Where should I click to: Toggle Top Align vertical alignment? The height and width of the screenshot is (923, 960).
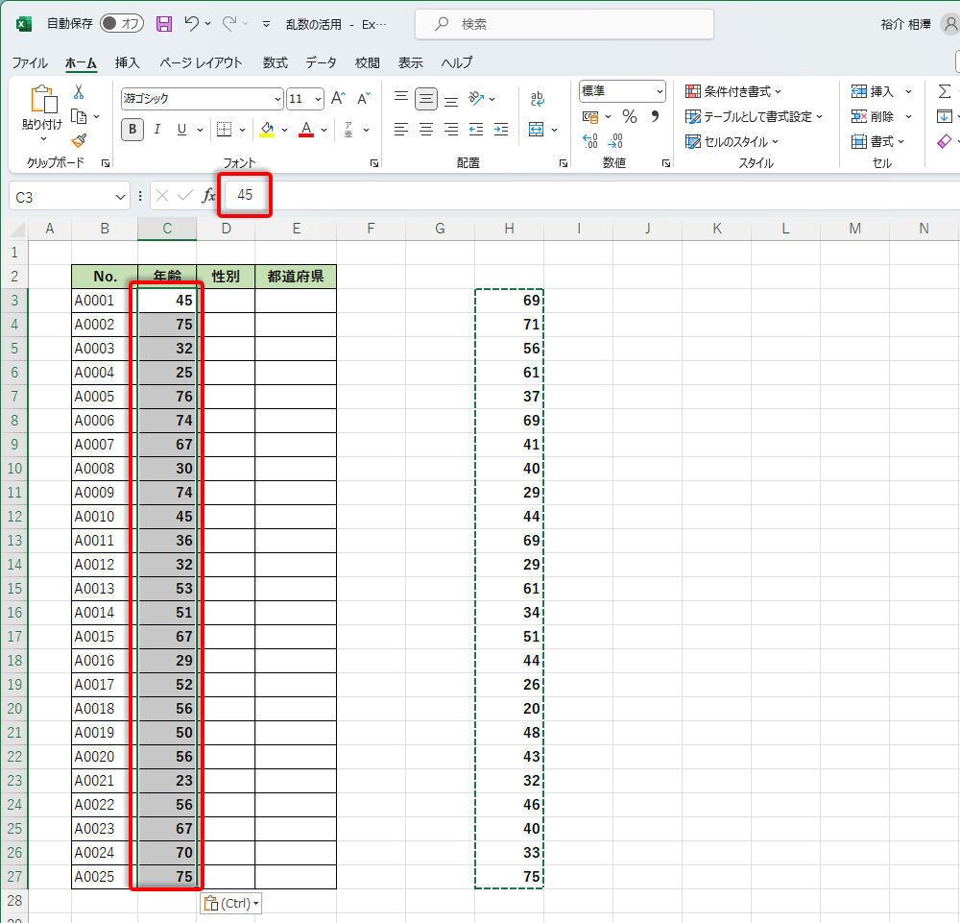(401, 98)
